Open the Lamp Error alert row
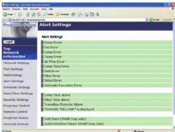This screenshot has height=132, width=175. pos(107,52)
